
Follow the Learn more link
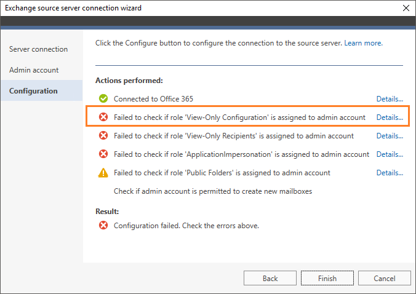pos(363,43)
